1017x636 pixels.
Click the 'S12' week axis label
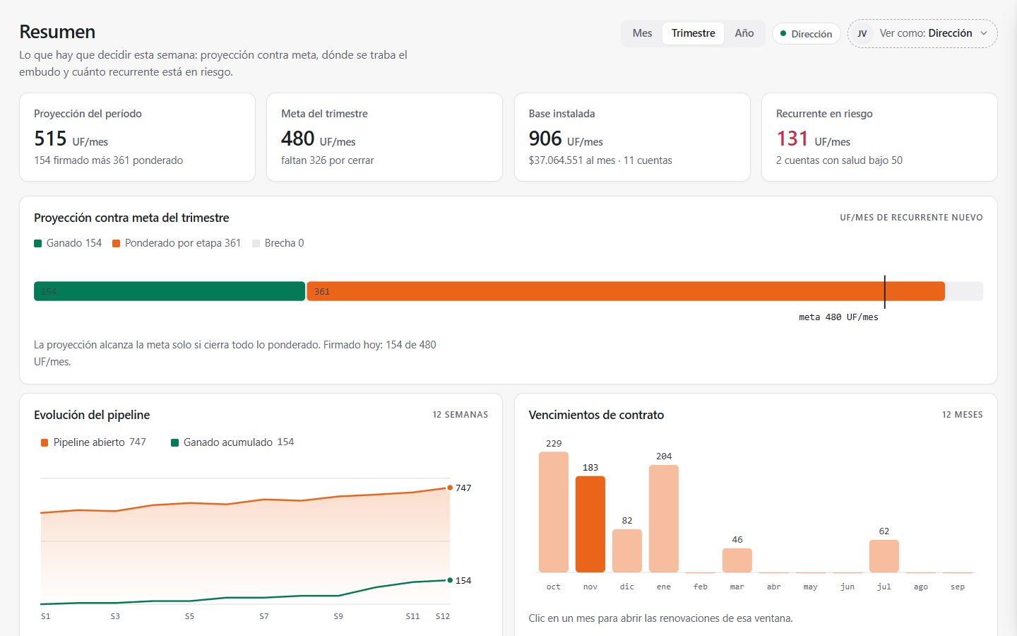[x=443, y=616]
